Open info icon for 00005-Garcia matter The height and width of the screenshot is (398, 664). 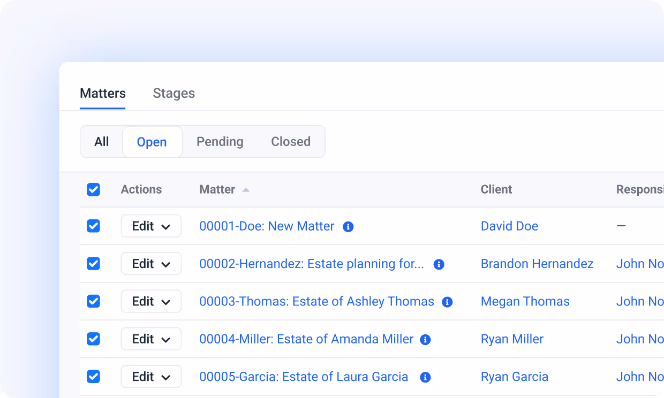point(425,377)
